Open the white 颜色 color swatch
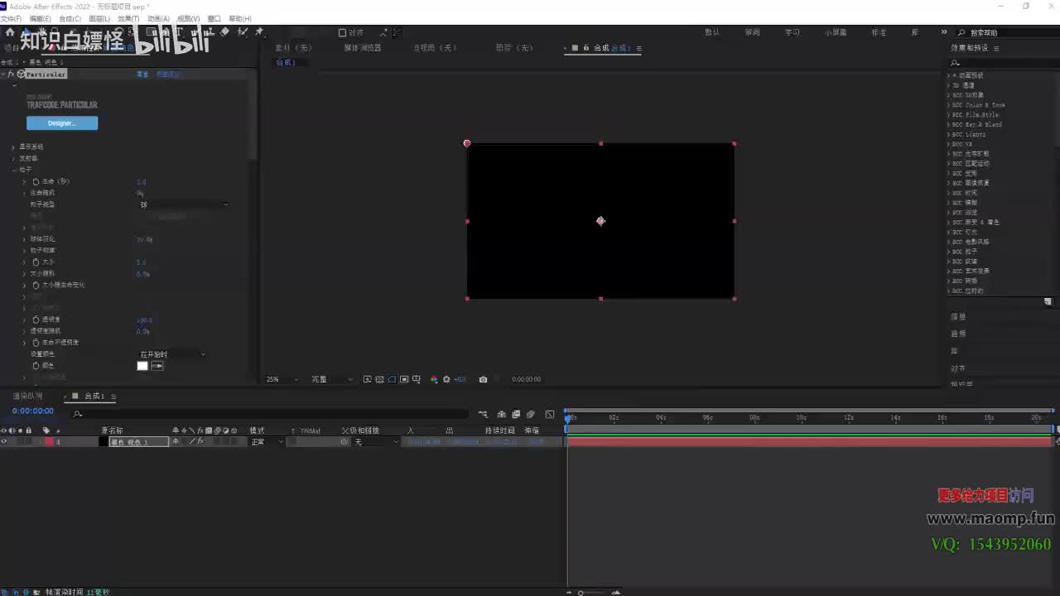1060x596 pixels. click(x=142, y=366)
